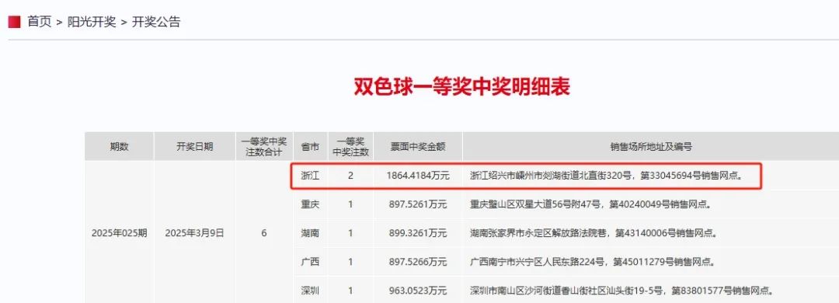Select the 2025年025期 cell
Viewport: 839px width, 303px height.
coord(120,233)
